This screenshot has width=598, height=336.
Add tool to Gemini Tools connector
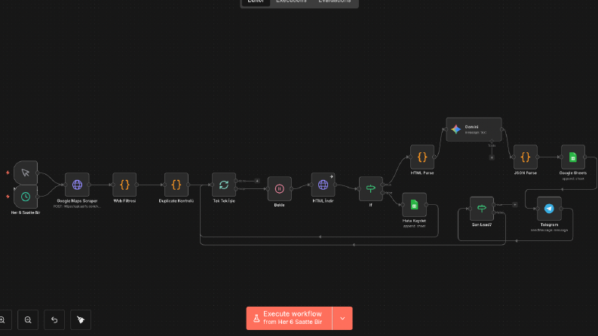point(492,157)
